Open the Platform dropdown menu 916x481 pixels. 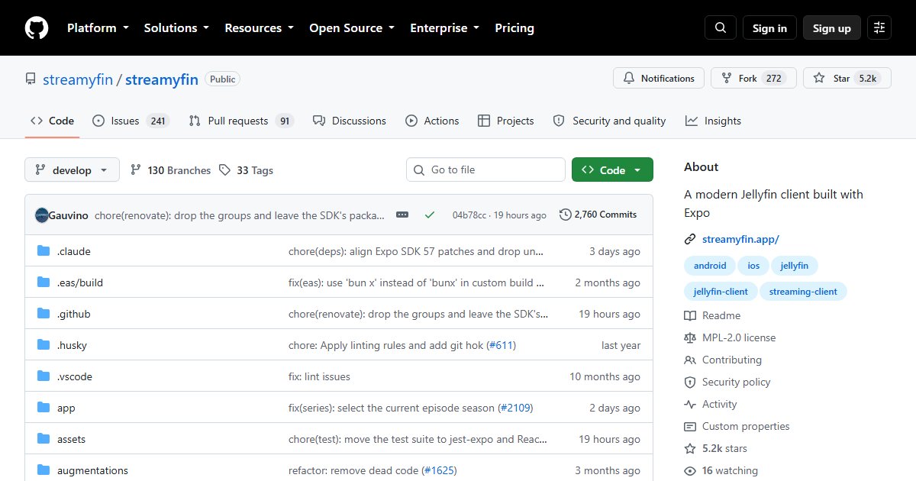tap(98, 28)
